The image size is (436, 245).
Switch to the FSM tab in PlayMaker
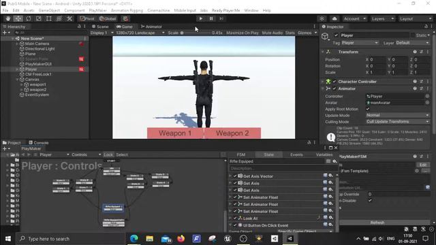(x=240, y=154)
